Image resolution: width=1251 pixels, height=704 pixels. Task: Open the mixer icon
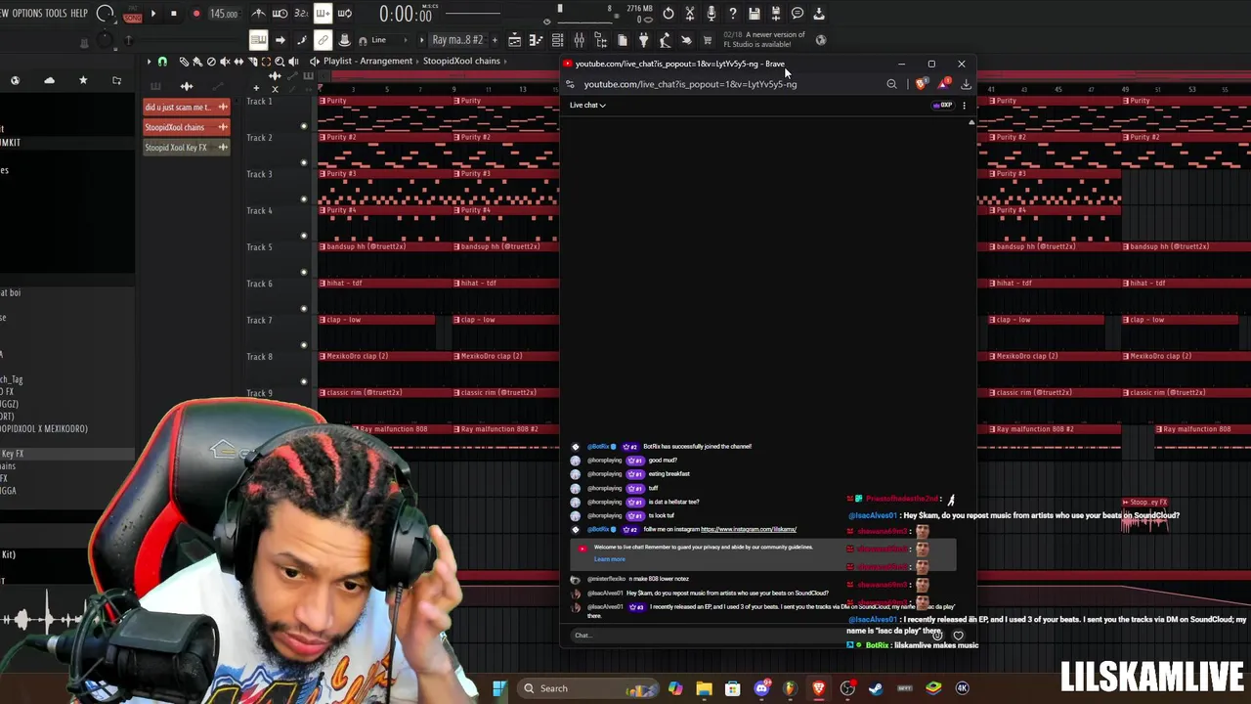pos(579,40)
